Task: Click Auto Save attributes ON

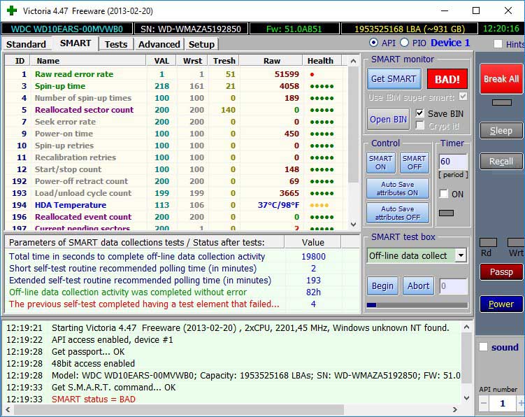Action: [x=398, y=188]
